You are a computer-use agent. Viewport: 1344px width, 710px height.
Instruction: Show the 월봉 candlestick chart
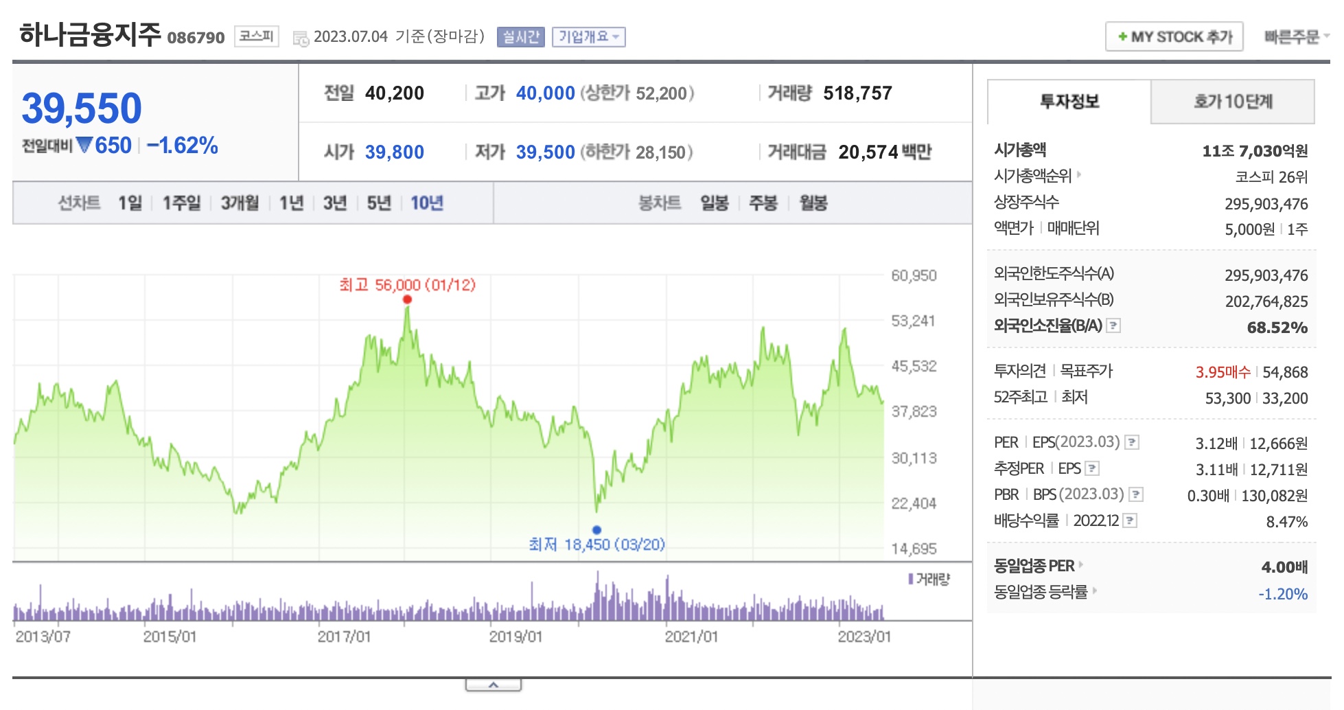[x=813, y=203]
